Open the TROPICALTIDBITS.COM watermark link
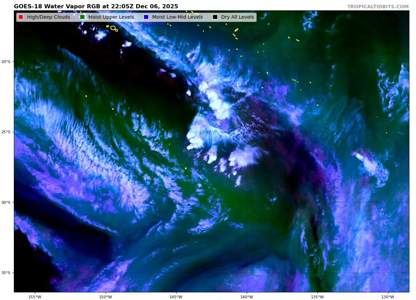Image resolution: width=416 pixels, height=300 pixels. coord(378,7)
